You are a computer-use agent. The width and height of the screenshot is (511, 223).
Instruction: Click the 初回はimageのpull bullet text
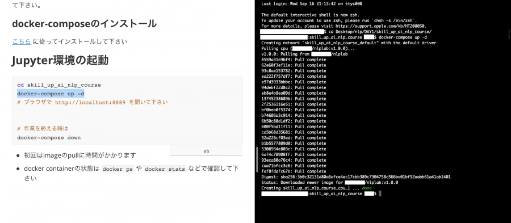(80, 155)
